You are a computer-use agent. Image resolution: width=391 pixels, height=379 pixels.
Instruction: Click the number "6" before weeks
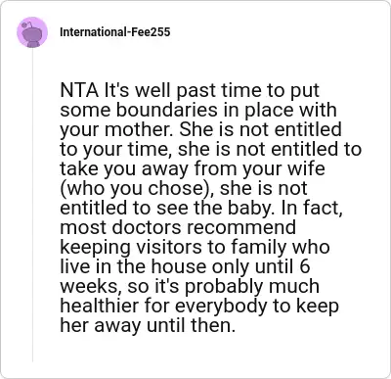[304, 266]
